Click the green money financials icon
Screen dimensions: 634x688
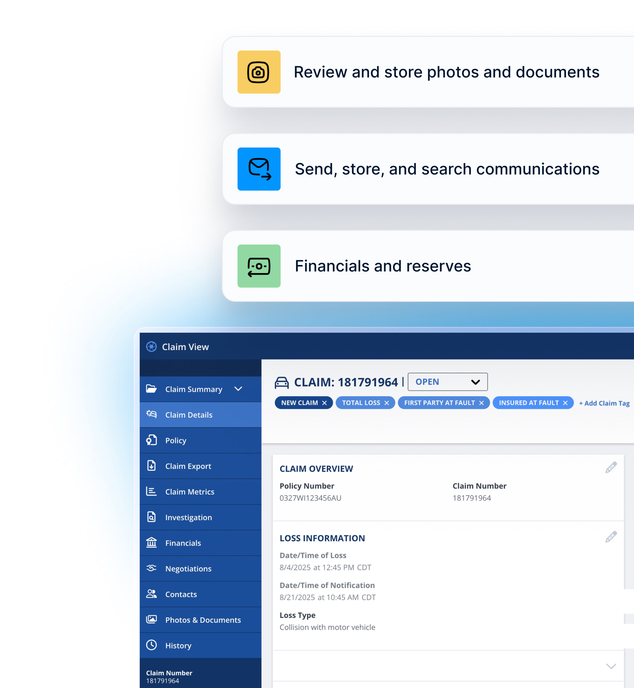coord(259,266)
